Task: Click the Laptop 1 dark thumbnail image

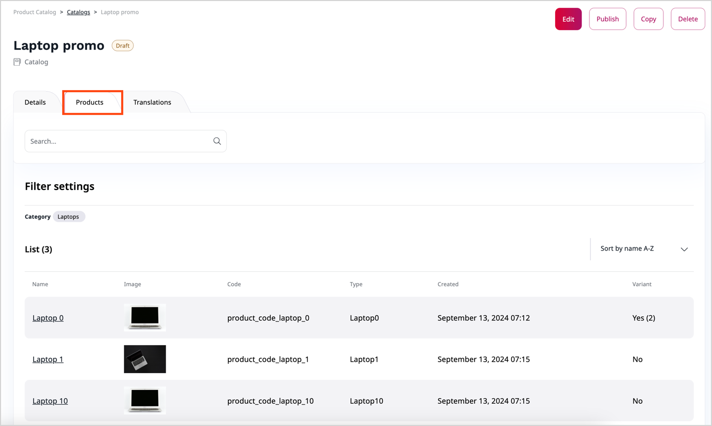Action: [x=145, y=359]
